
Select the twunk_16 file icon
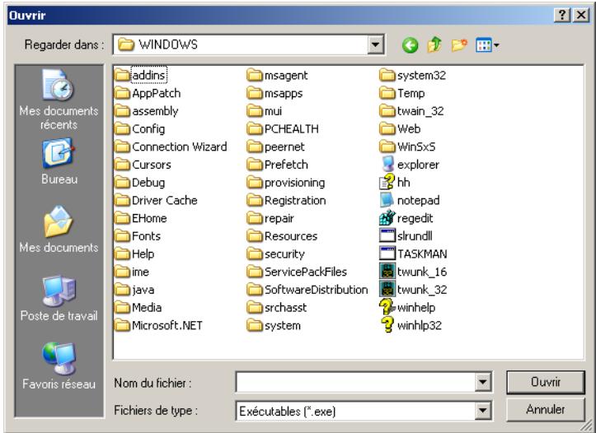click(x=387, y=272)
